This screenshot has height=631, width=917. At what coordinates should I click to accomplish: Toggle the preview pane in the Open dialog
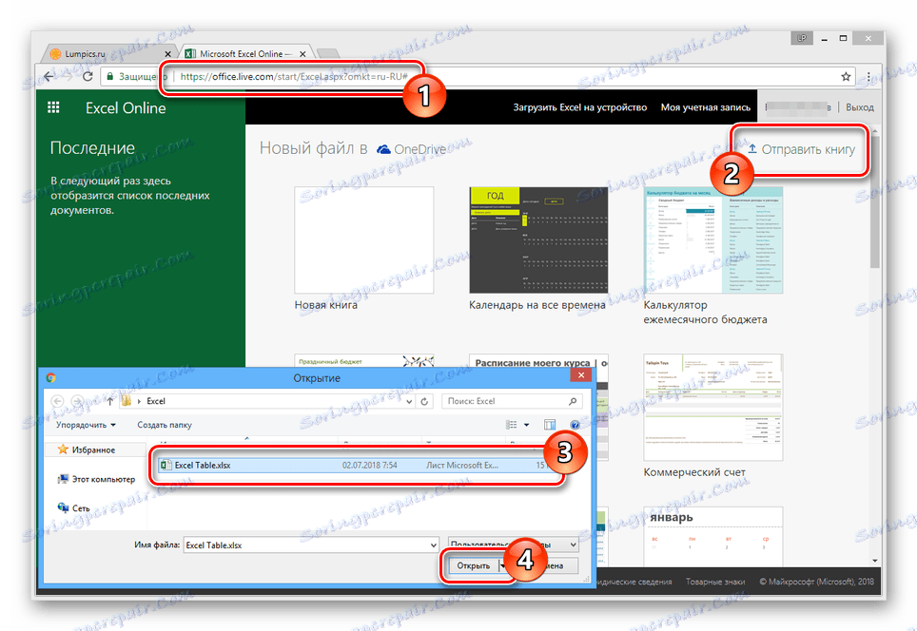tap(550, 425)
